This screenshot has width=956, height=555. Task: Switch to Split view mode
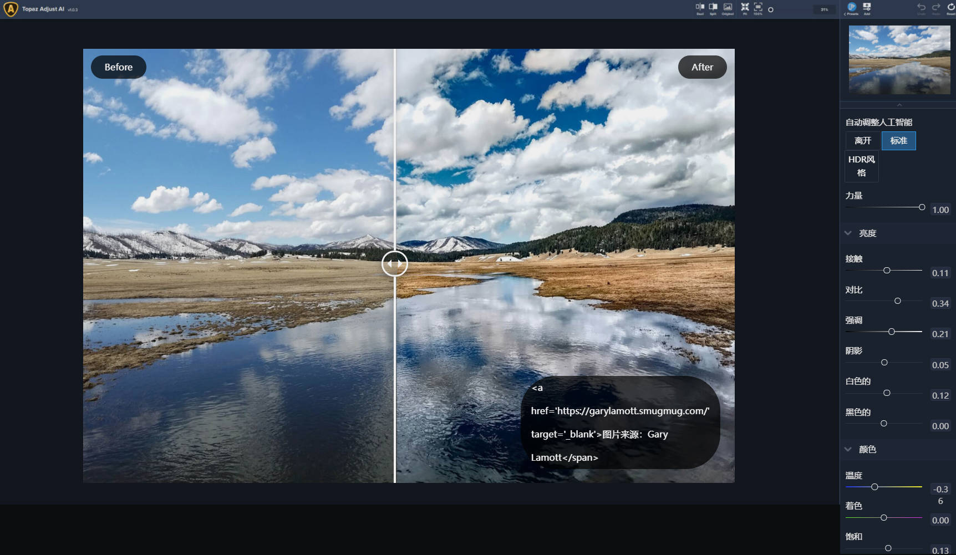coord(713,8)
